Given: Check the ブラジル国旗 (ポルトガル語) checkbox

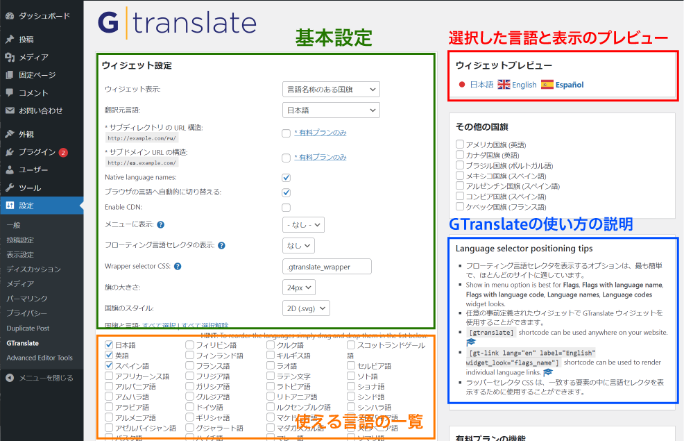Looking at the screenshot, I should pos(460,165).
